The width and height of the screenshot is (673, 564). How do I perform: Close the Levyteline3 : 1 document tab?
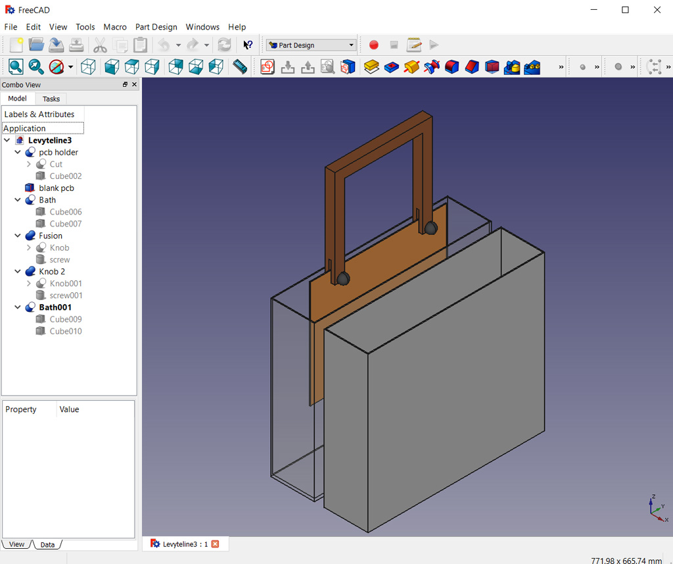coord(216,544)
